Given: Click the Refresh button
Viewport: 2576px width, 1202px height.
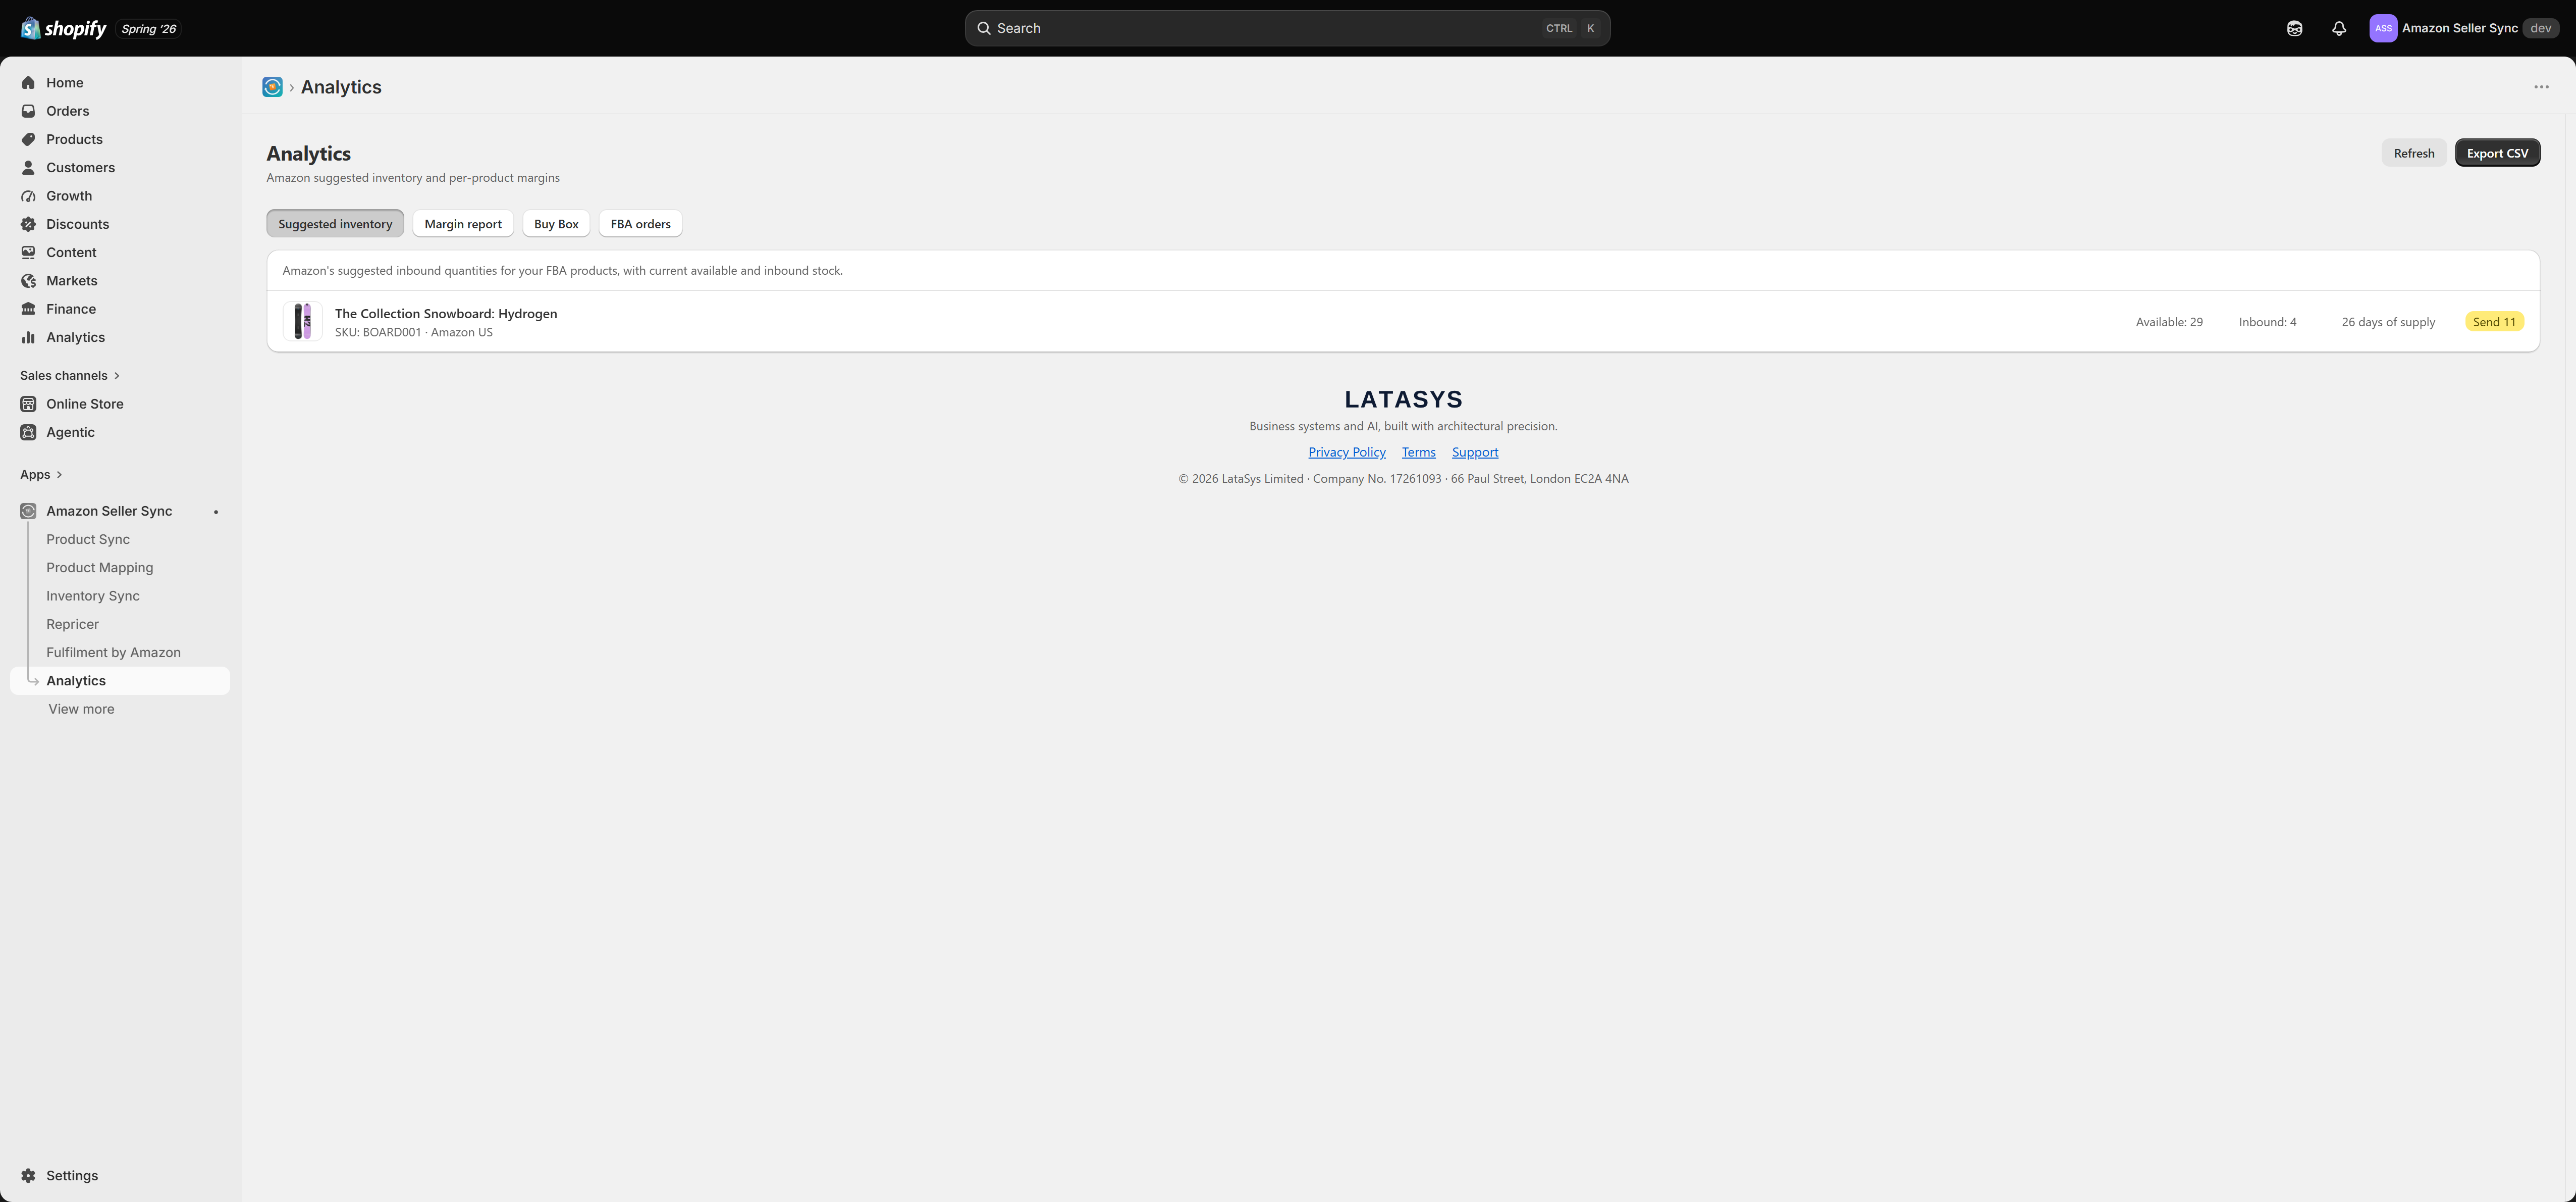Looking at the screenshot, I should point(2414,153).
